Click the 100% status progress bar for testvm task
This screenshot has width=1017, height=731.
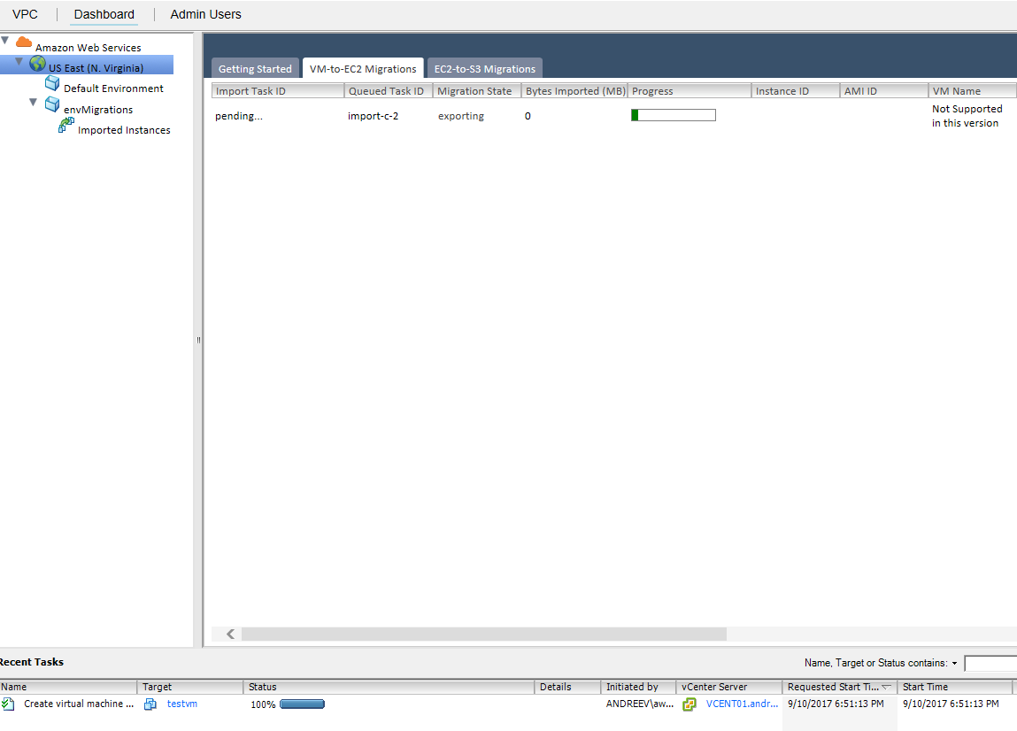302,704
